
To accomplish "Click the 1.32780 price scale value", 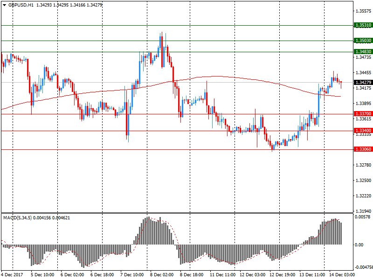I will [x=363, y=165].
